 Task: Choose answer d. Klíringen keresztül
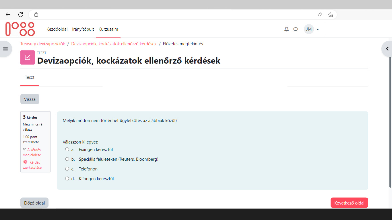point(67,178)
